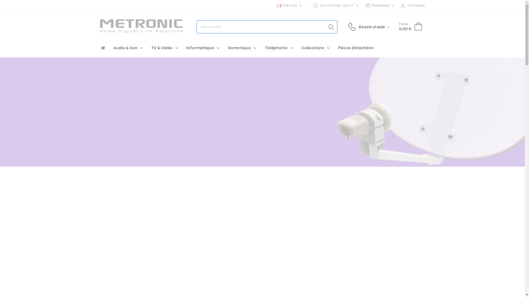Open the shopping bag cart icon
This screenshot has width=529, height=297.
point(418,26)
